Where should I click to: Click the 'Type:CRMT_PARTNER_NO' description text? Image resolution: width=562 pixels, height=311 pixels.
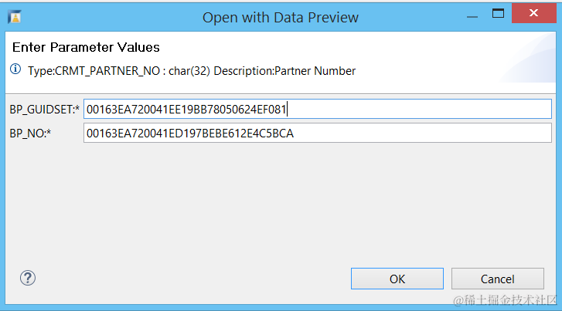pos(192,71)
